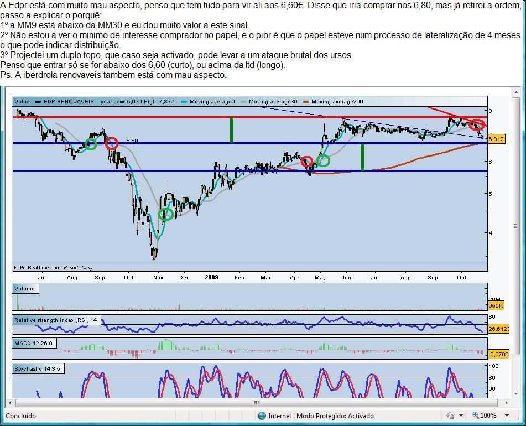Click the vertical scrollbar down arrow
The height and width of the screenshot is (426, 526).
515,394
